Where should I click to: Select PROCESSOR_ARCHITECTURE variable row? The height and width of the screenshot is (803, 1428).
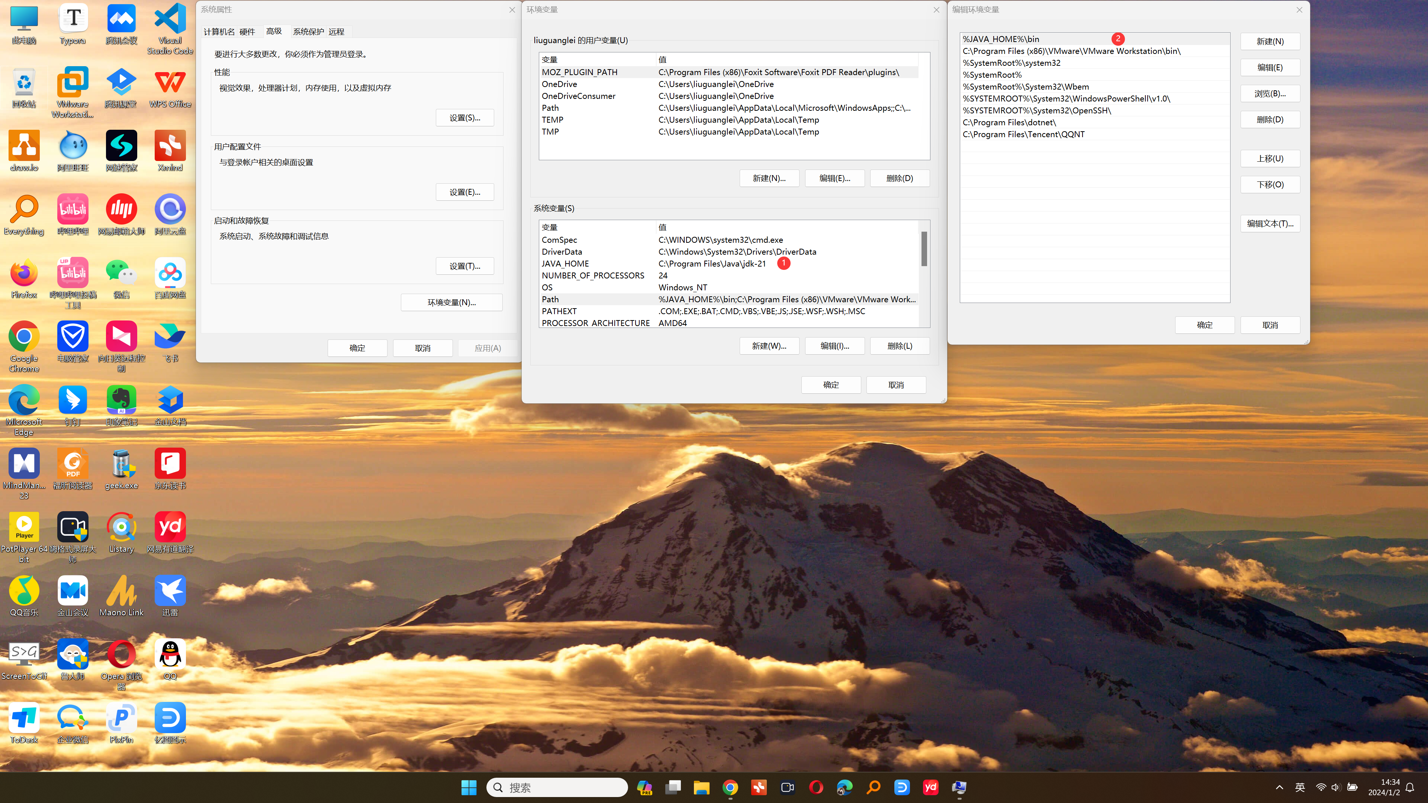pyautogui.click(x=730, y=323)
